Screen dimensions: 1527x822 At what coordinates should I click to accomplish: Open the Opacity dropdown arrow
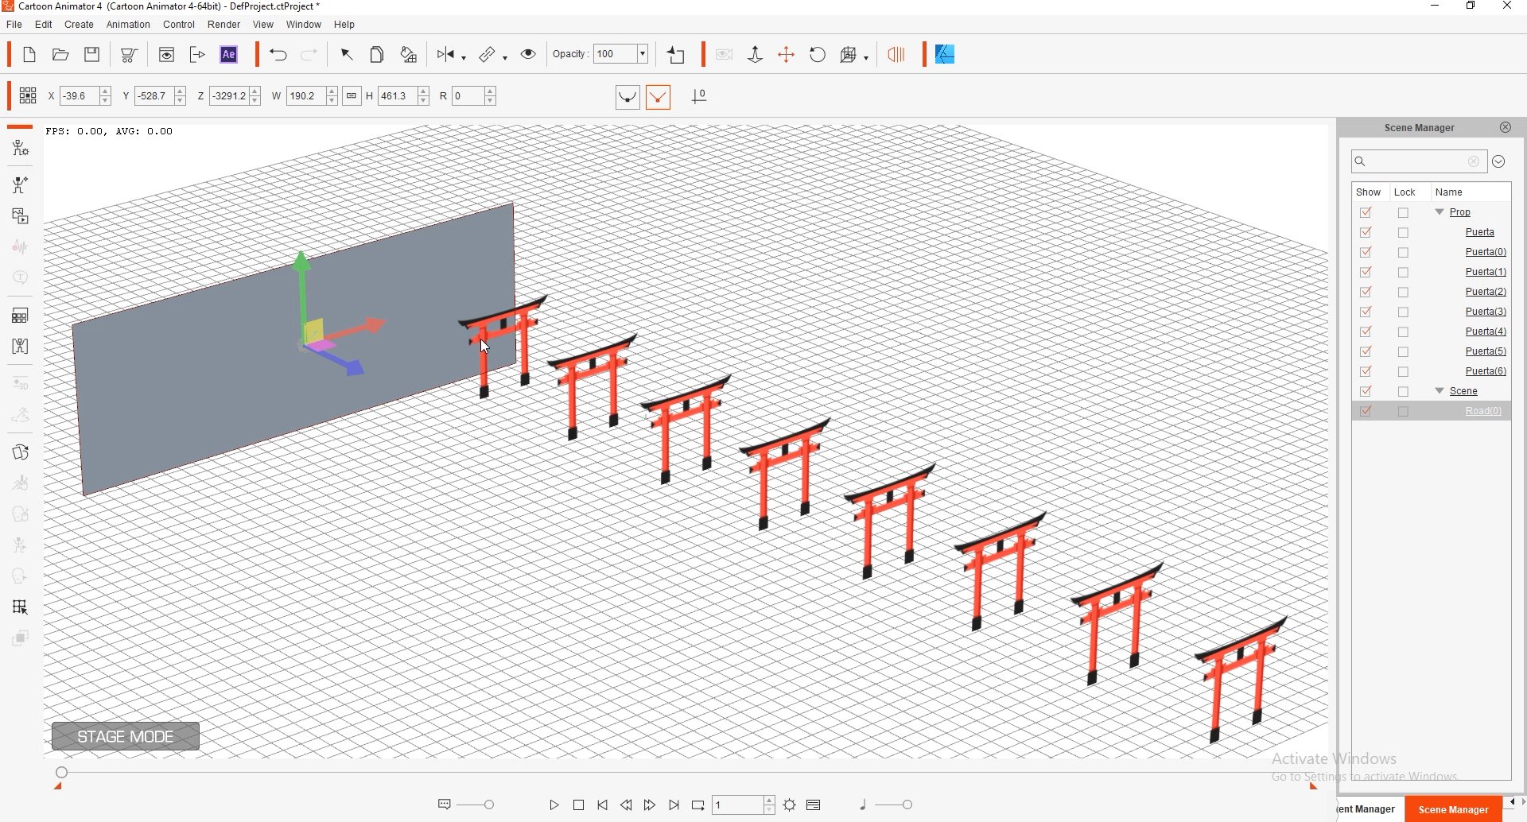point(643,54)
